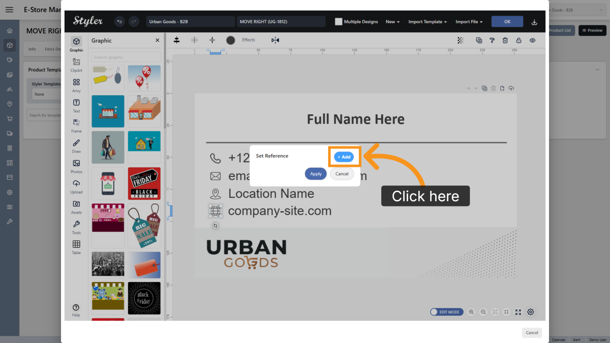Open the Frame tool
Viewport: 610px width, 343px height.
pyautogui.click(x=76, y=126)
